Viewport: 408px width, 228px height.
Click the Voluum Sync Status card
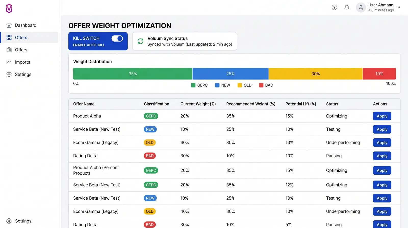(185, 41)
